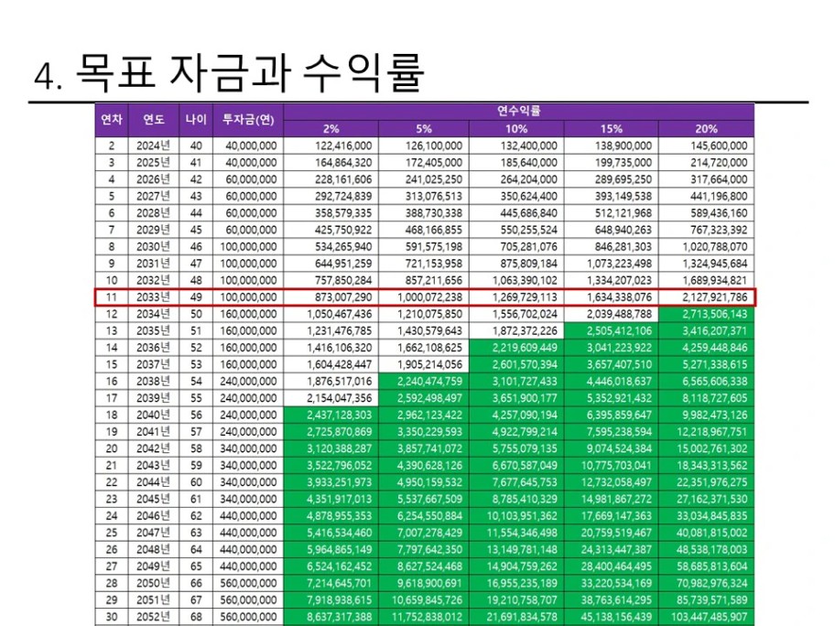Click the year cell '2052년'
835x626 pixels.
pos(154,617)
